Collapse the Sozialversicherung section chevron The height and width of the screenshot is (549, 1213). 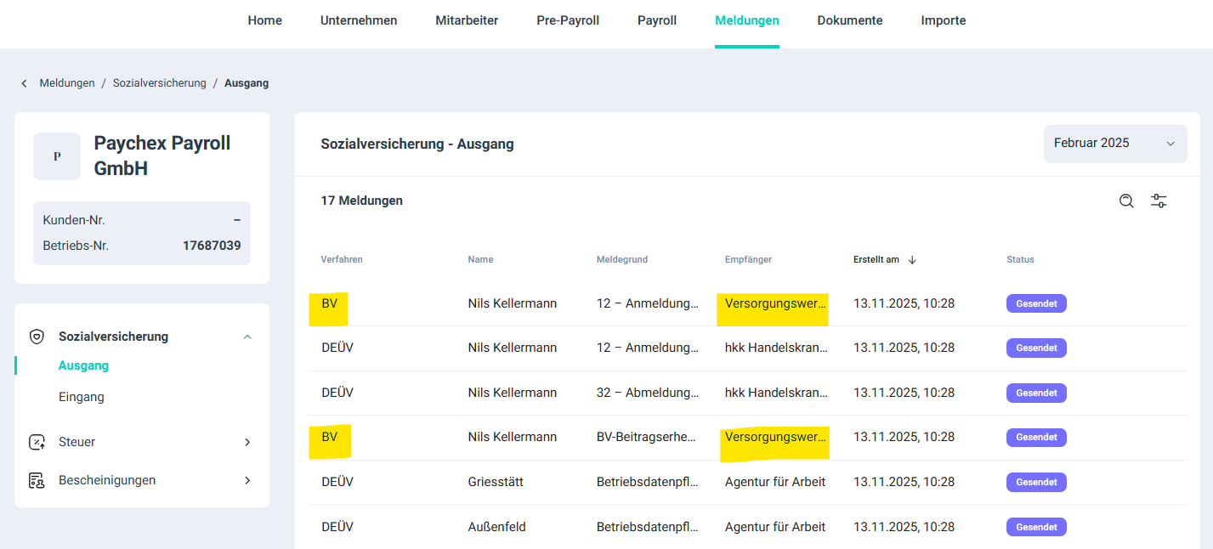tap(247, 337)
